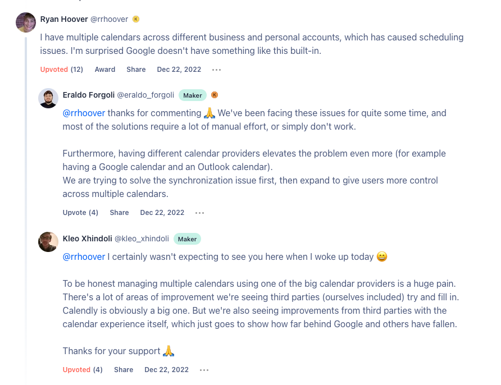Expand more options on Kleo's reply
Viewport: 501px width, 385px height.
(x=204, y=370)
